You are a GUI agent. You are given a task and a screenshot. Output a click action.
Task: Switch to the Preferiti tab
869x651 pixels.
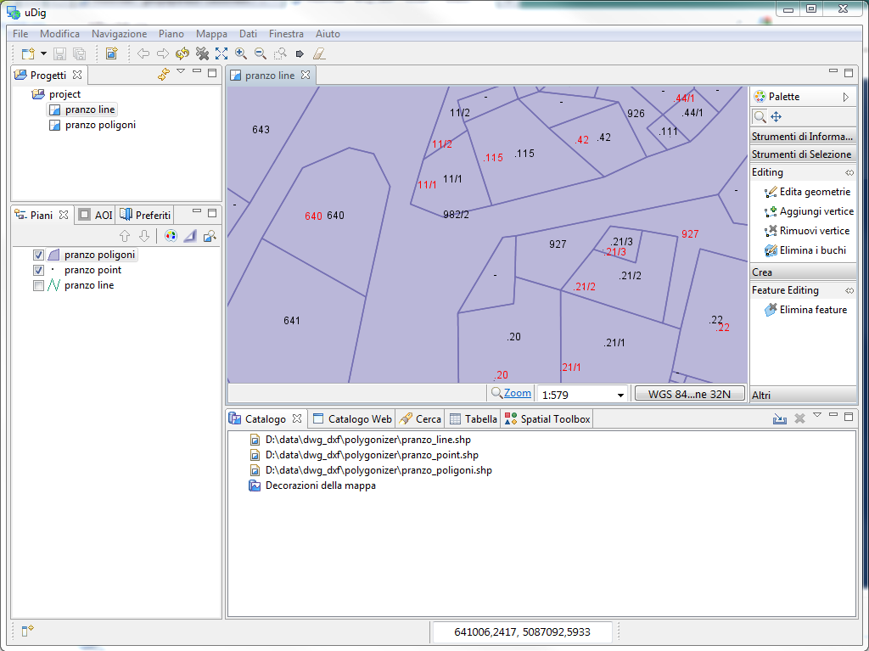pos(146,215)
